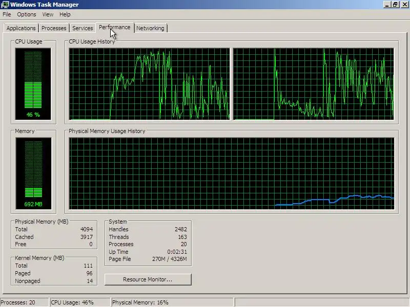Screen dimensions: 410x307
Task: Close the Windows Task Manager window
Action: tap(404, 5)
